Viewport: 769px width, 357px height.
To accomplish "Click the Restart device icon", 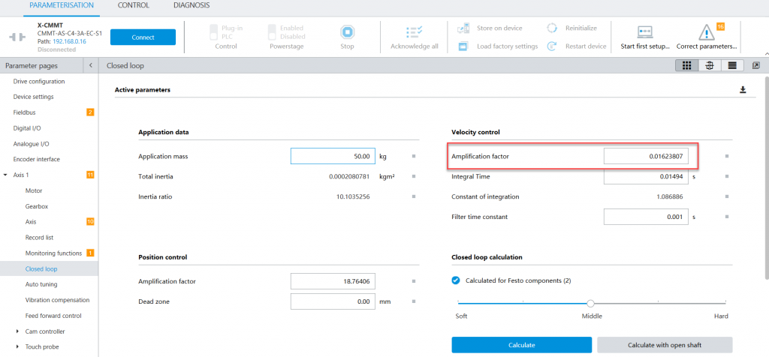I will [x=552, y=46].
